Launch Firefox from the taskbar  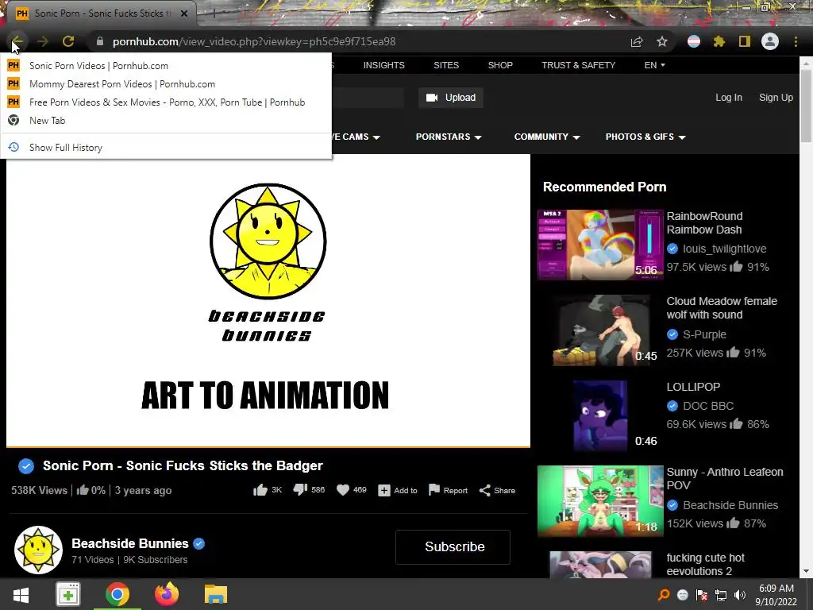click(x=167, y=594)
